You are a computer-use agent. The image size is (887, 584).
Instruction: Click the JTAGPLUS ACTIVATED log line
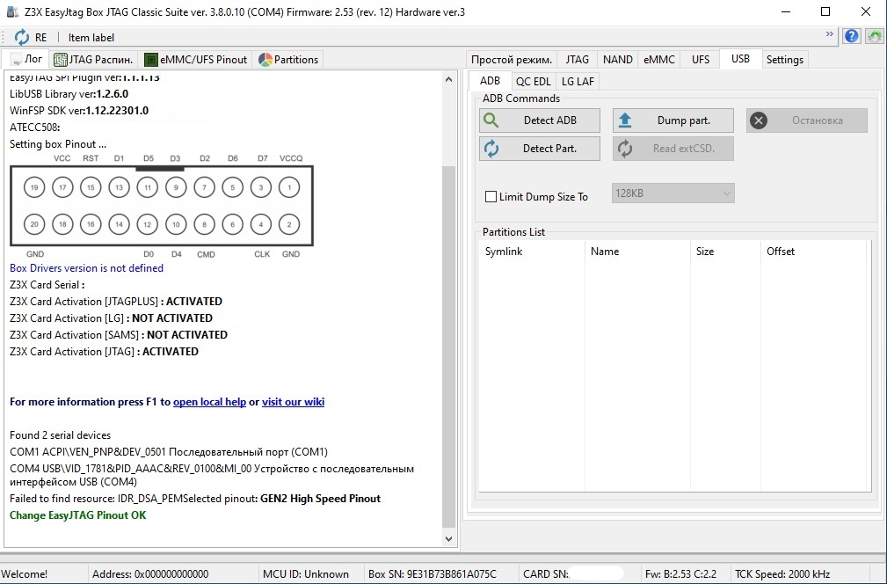pos(116,302)
